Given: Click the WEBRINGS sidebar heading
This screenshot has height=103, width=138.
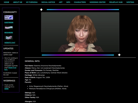Looking at the screenshot, I should point(9,81).
